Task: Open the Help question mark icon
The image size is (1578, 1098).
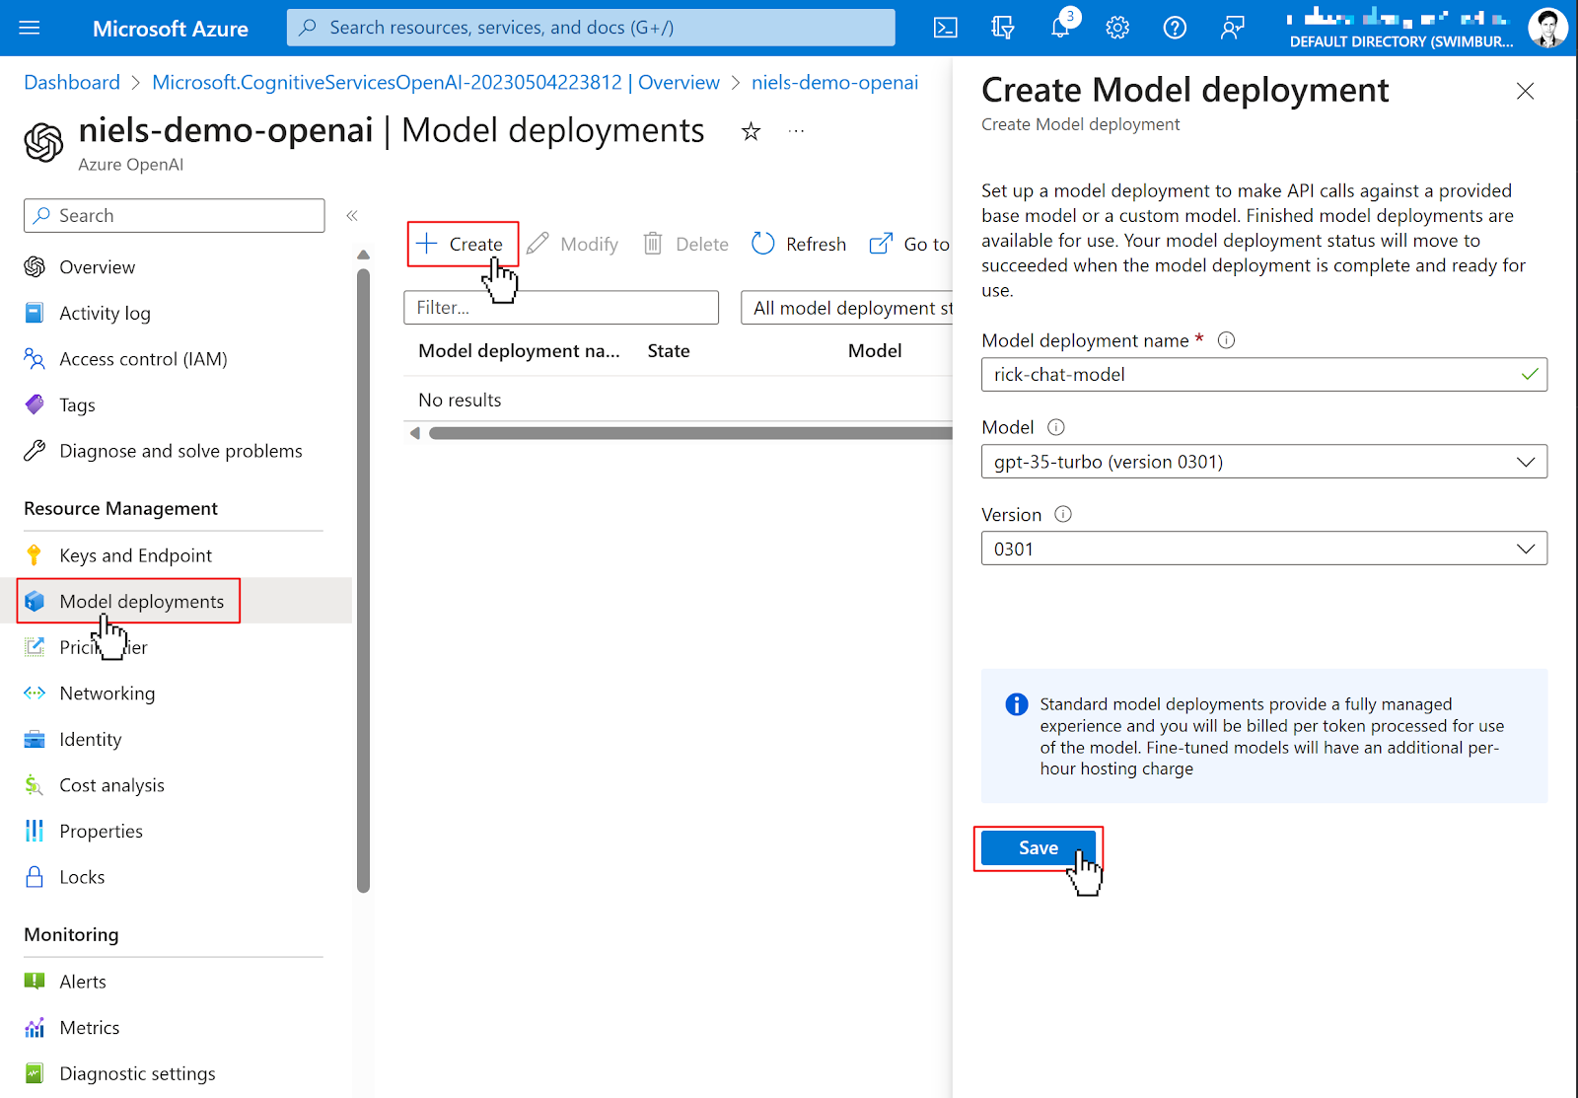Action: click(1175, 28)
